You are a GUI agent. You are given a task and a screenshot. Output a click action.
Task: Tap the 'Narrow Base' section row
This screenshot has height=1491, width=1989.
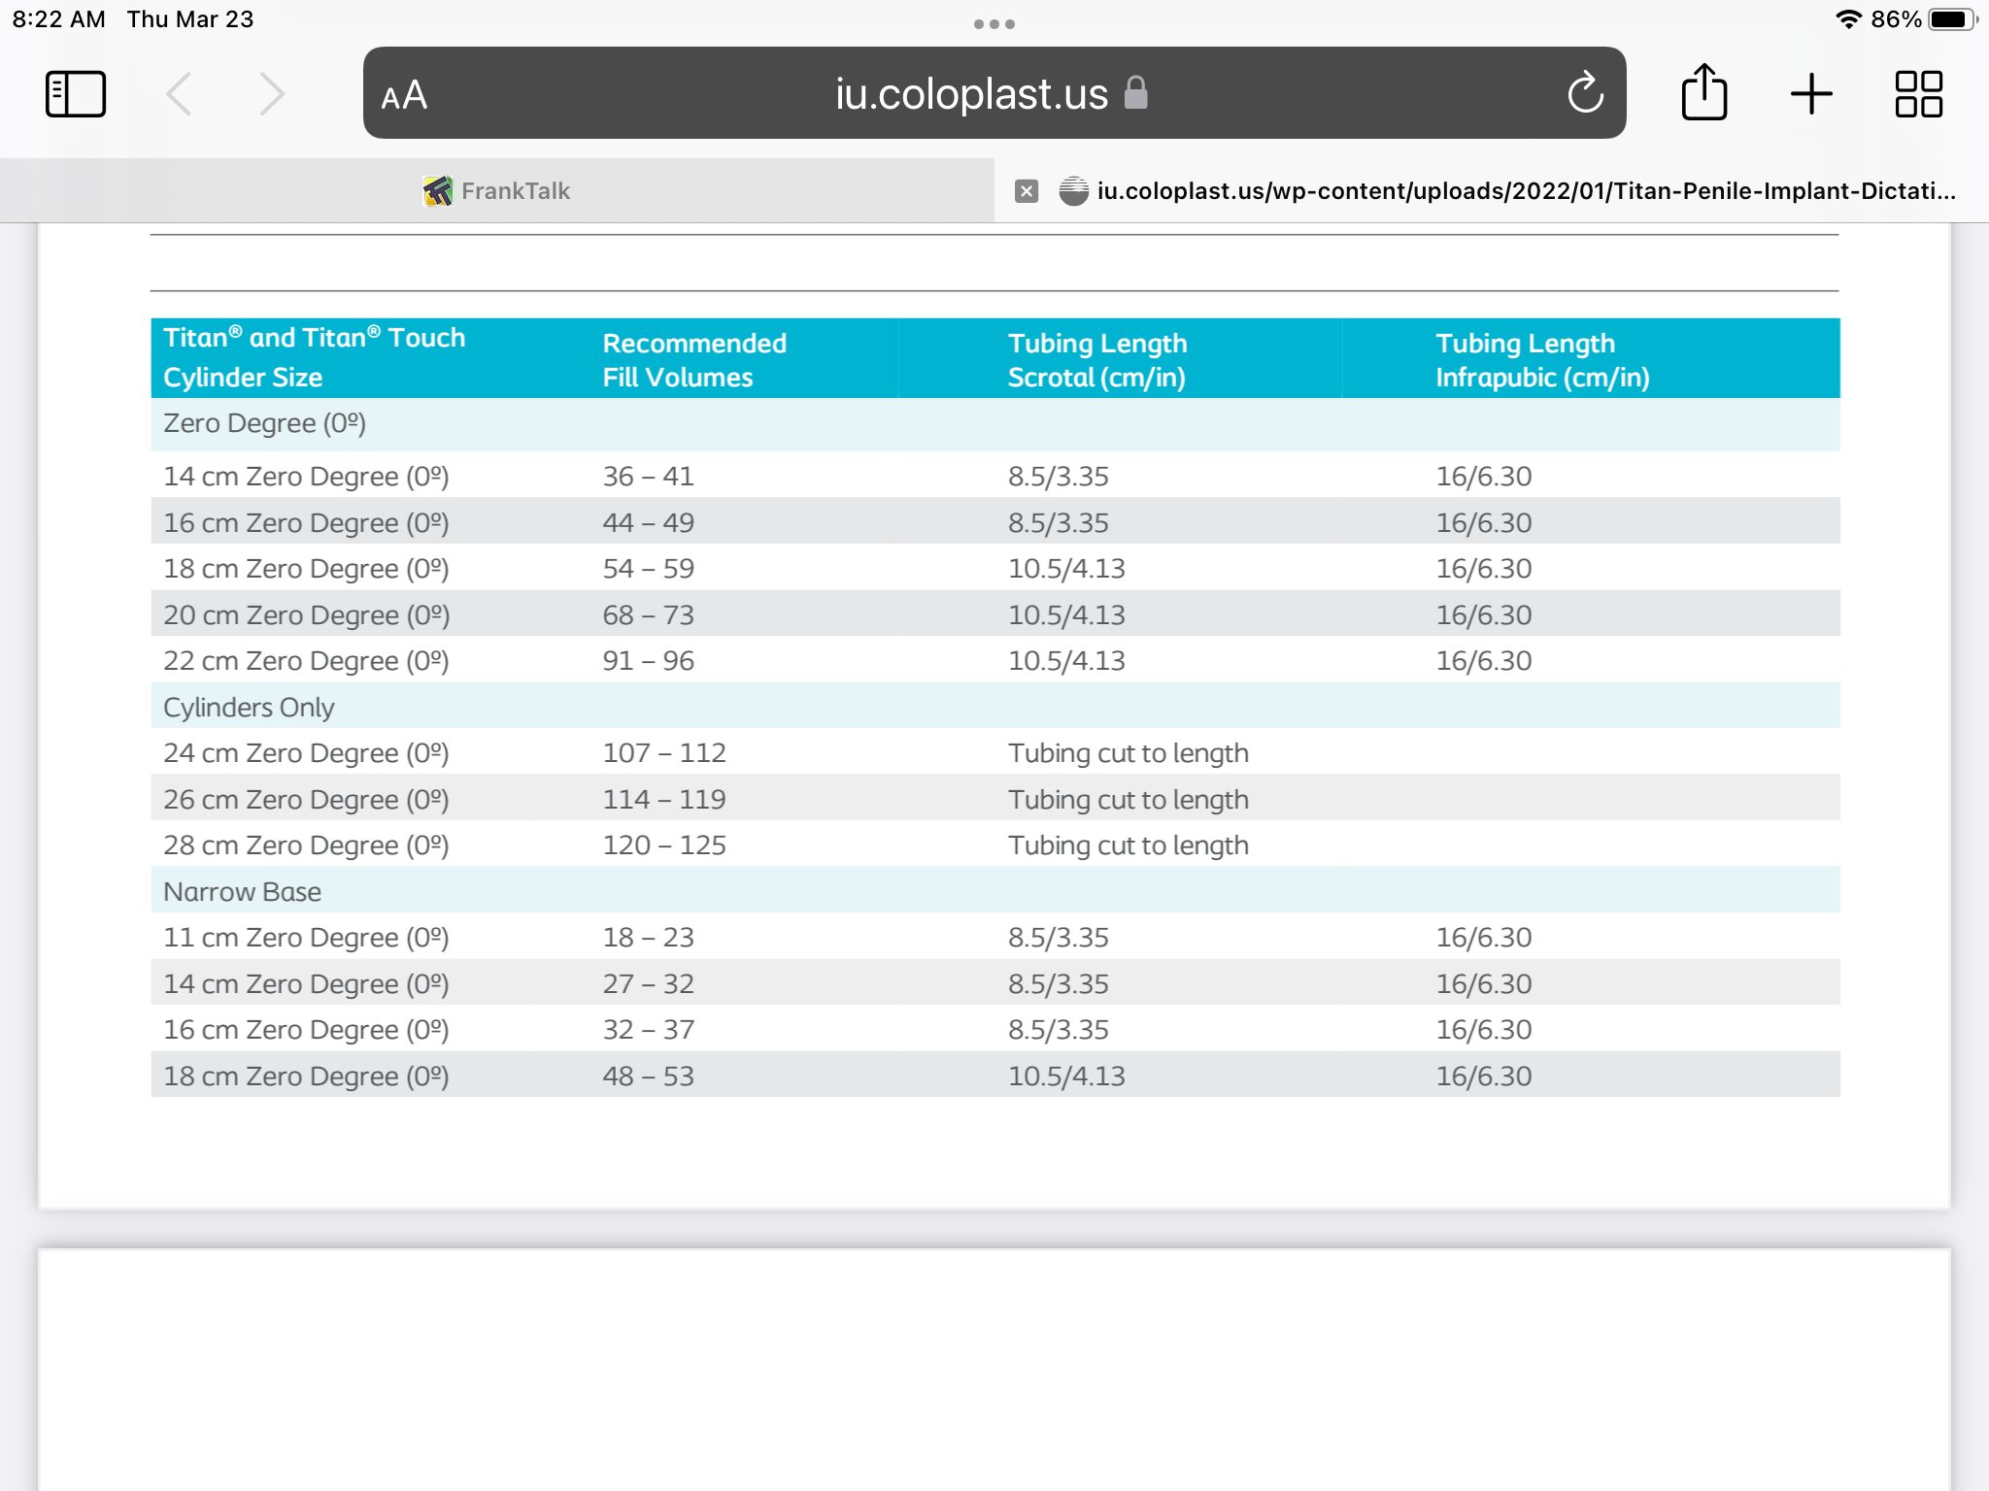coord(994,891)
